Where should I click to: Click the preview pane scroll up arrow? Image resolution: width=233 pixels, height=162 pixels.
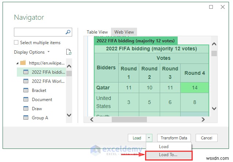pos(214,44)
